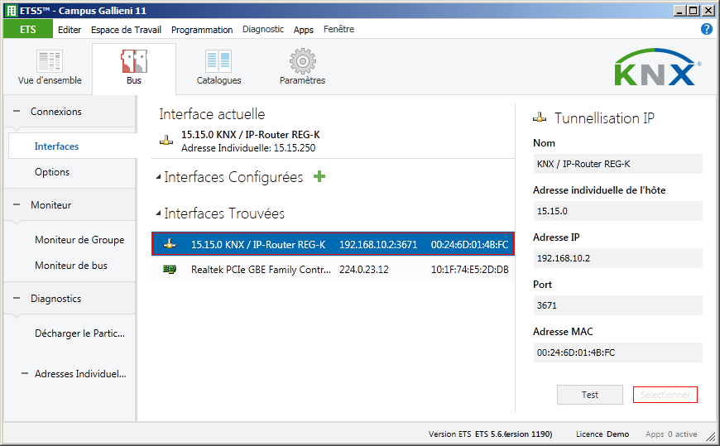
Task: Select the Bus tab icon
Action: point(134,61)
